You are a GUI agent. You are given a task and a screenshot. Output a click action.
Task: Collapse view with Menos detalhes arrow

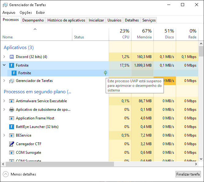(x=6, y=174)
